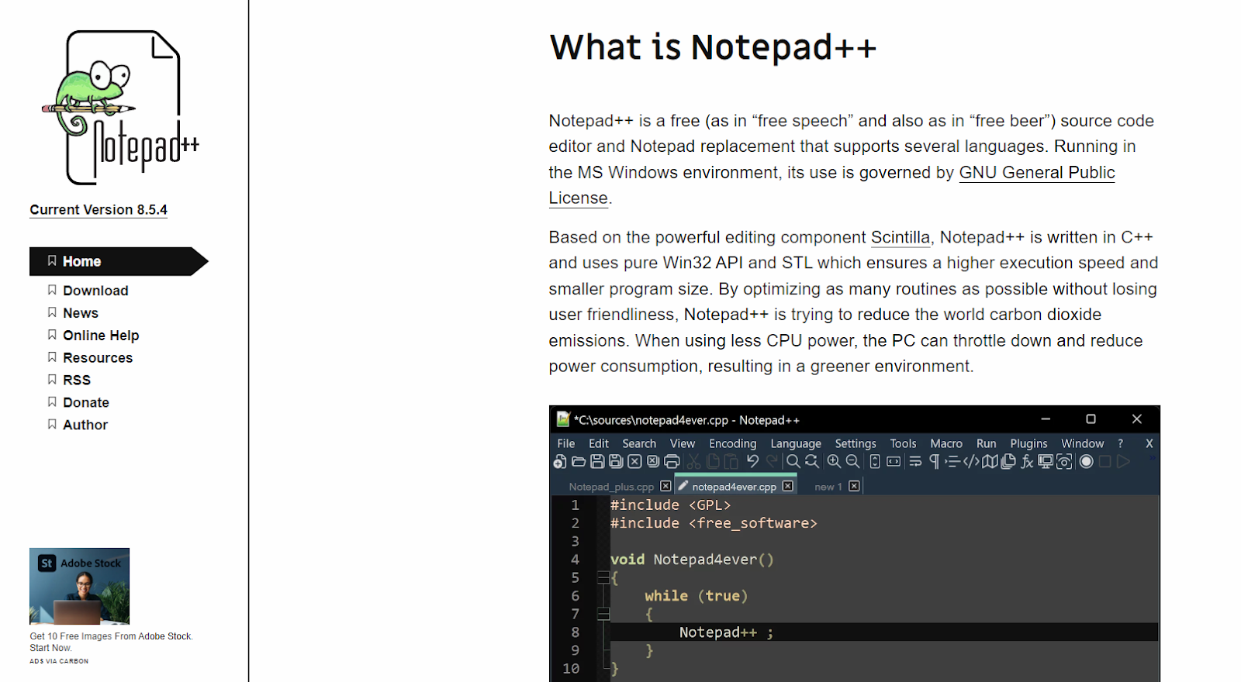Open the Download page link
Image resolution: width=1241 pixels, height=682 pixels.
(95, 291)
